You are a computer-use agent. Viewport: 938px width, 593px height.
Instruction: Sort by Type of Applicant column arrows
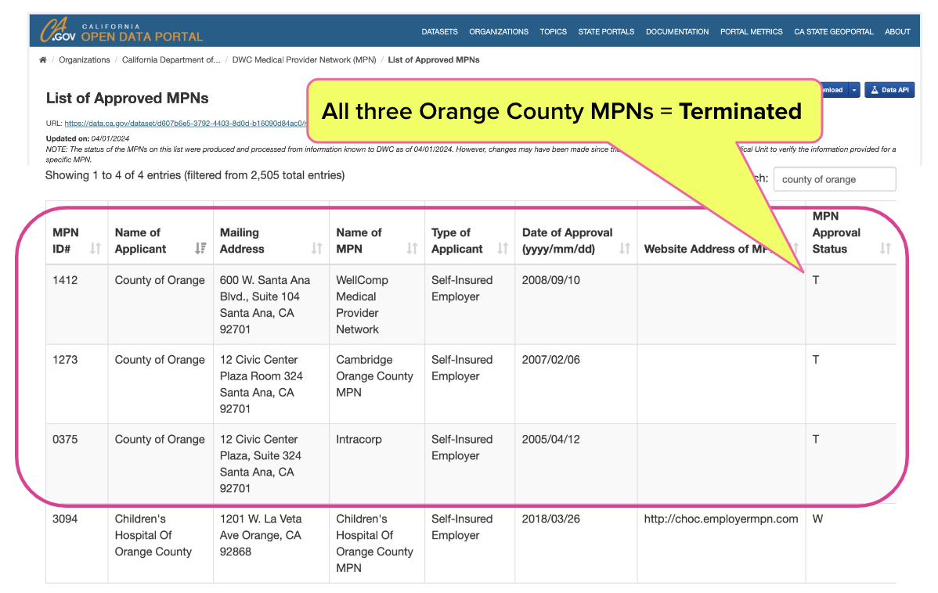pyautogui.click(x=503, y=248)
